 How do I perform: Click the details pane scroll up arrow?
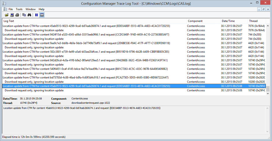pos(267,108)
